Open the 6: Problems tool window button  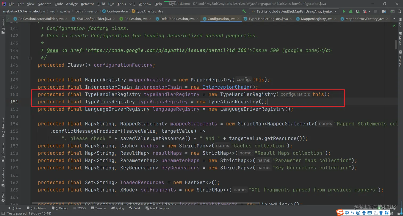(x=36, y=208)
